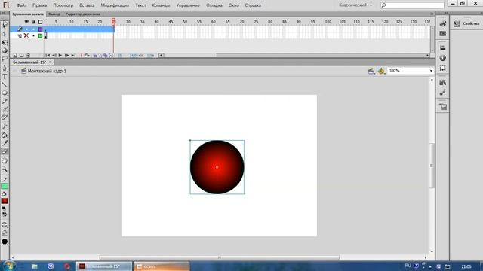
Task: Expand the collapsed panel dock arrows
Action: 446,13
